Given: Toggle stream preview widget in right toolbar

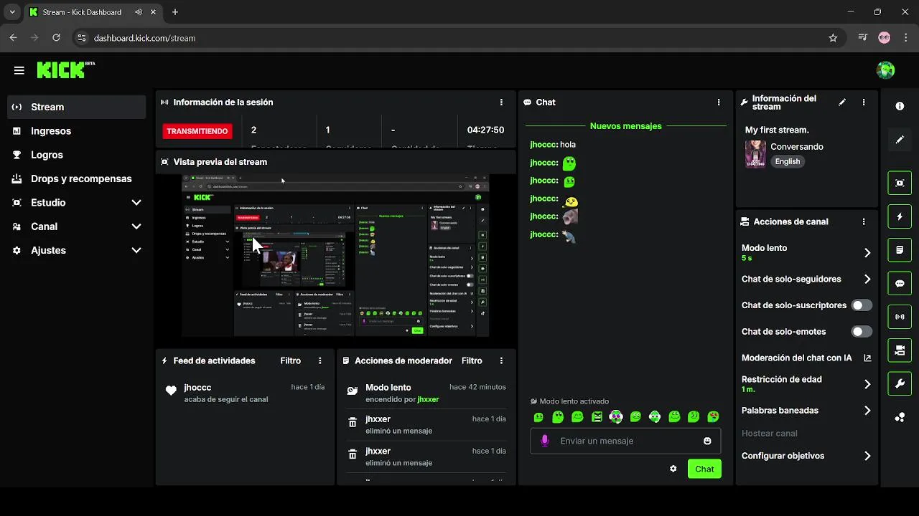Looking at the screenshot, I should click(900, 183).
